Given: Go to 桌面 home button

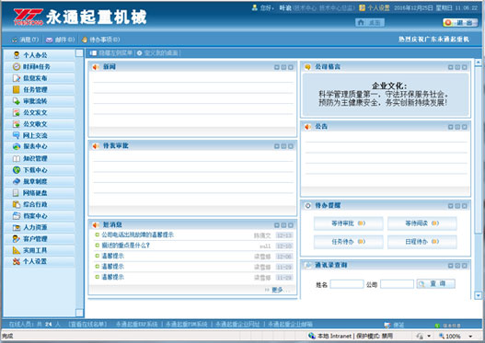Looking at the screenshot, I should [370, 23].
